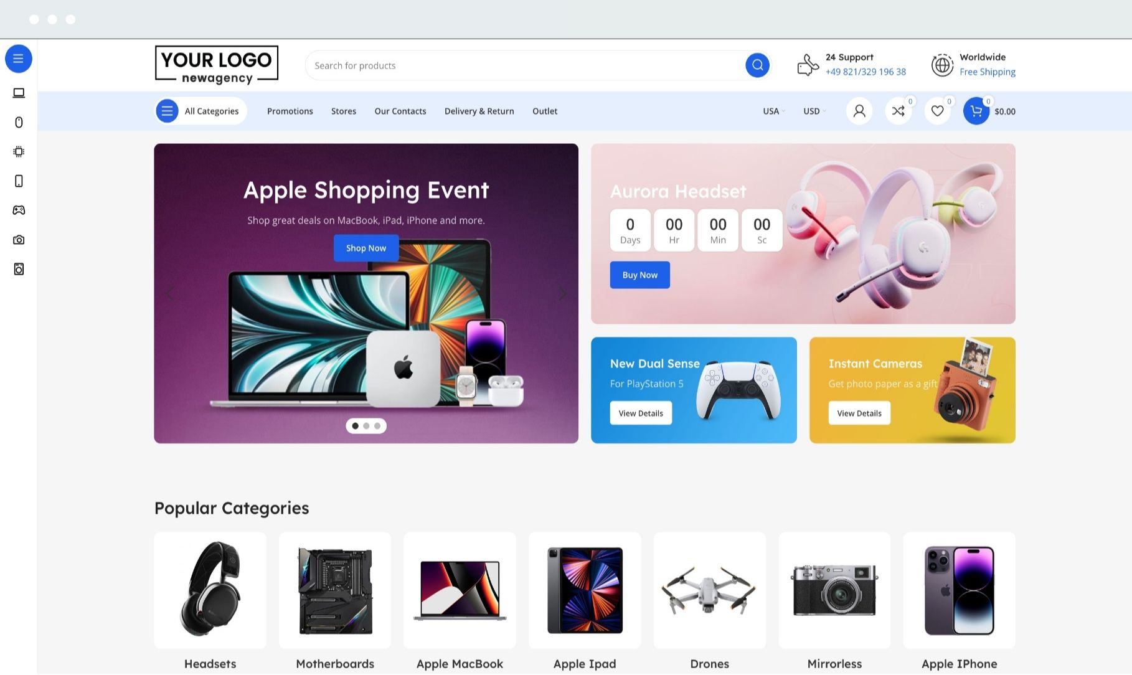Click the blue search magnifier button
Screen dimensions: 1132x675
tap(757, 65)
